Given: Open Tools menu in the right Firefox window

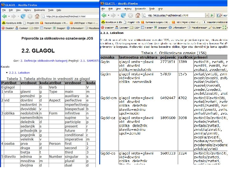Looking at the screenshot, I should (152, 9).
